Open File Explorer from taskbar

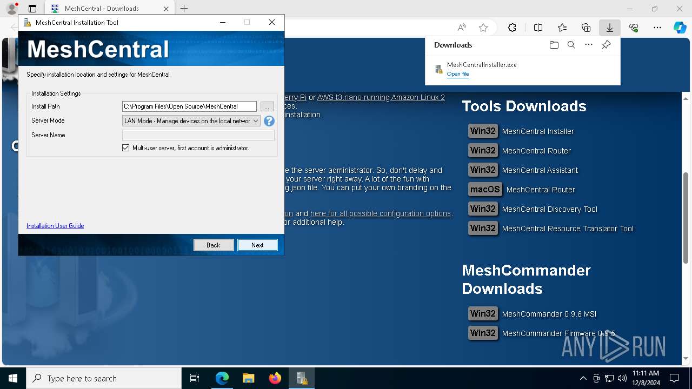tap(248, 378)
